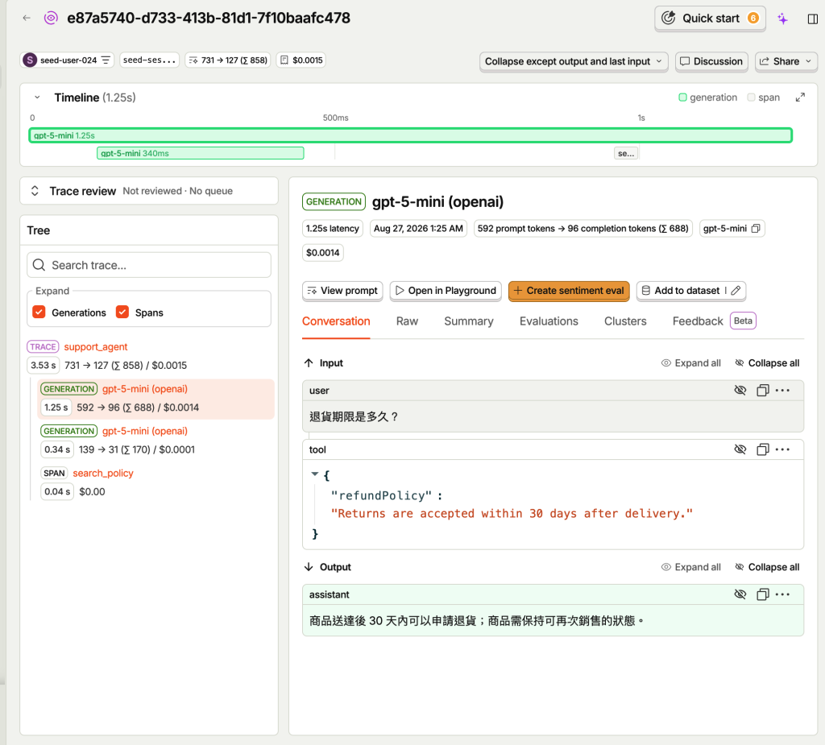
Task: Toggle the span legend filter
Action: 764,97
